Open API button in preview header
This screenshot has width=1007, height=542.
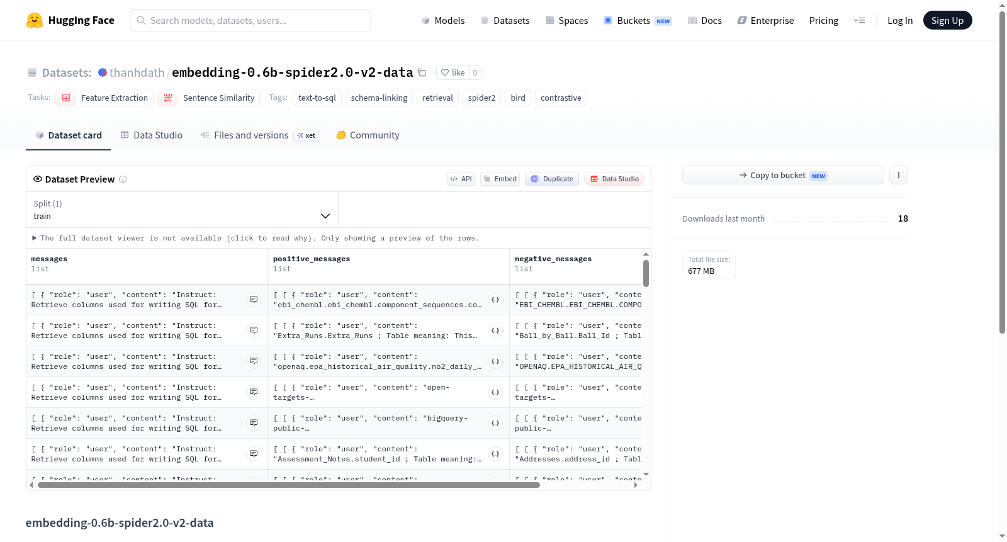[x=461, y=179]
